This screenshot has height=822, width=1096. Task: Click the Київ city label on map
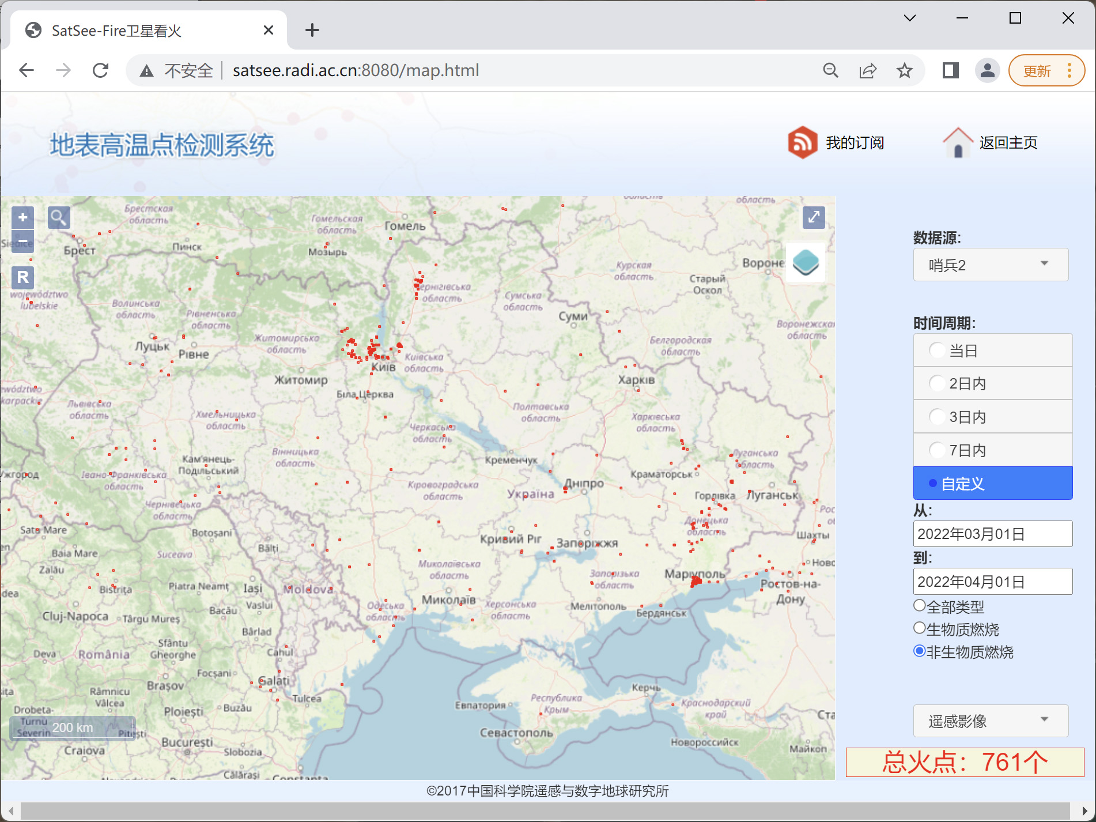(383, 367)
